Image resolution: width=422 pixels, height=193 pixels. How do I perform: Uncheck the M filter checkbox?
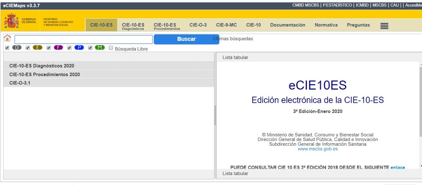[x=91, y=48]
